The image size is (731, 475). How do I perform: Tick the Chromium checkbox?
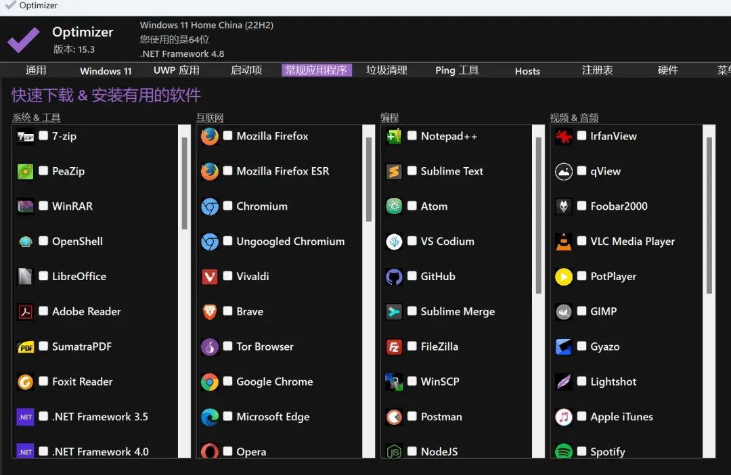point(227,206)
